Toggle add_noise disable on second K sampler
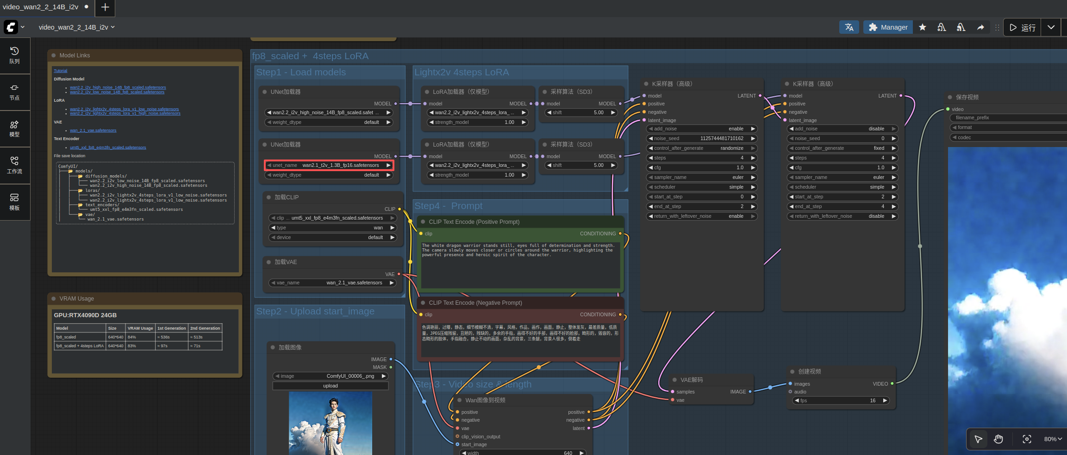Screen dimensions: 1067x455 coord(842,129)
